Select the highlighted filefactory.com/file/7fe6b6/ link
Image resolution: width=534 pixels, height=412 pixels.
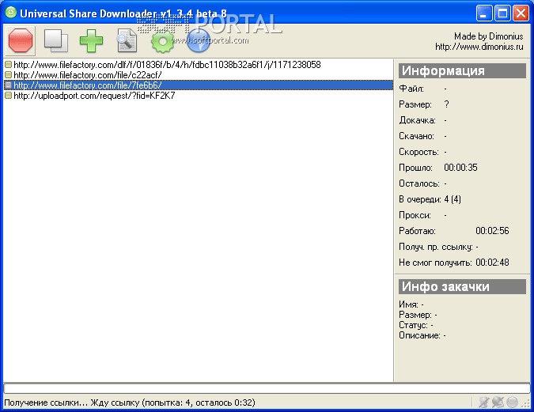coord(199,85)
